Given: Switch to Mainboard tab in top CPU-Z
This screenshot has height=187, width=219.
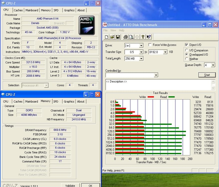Looking at the screenshot, I should pyautogui.click(x=32, y=10).
